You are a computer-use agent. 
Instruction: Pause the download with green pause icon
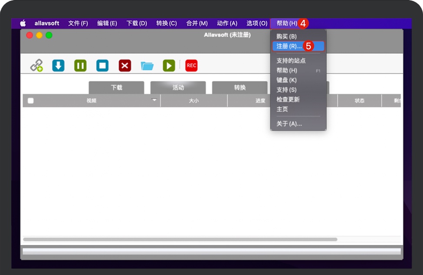pos(80,65)
